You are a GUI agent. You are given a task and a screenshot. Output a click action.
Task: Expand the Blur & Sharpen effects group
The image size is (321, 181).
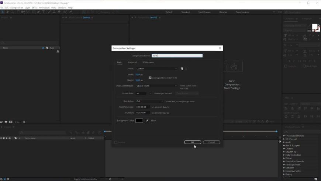284,145
